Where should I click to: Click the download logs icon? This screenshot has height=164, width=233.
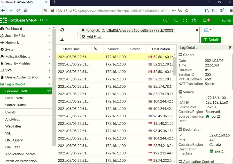62,39
